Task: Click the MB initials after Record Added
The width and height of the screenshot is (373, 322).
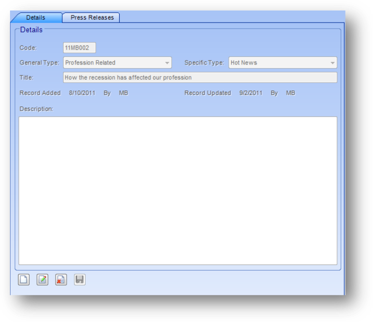Action: tap(123, 93)
